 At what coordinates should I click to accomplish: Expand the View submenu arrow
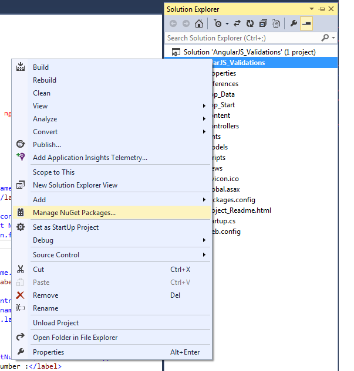(x=204, y=106)
